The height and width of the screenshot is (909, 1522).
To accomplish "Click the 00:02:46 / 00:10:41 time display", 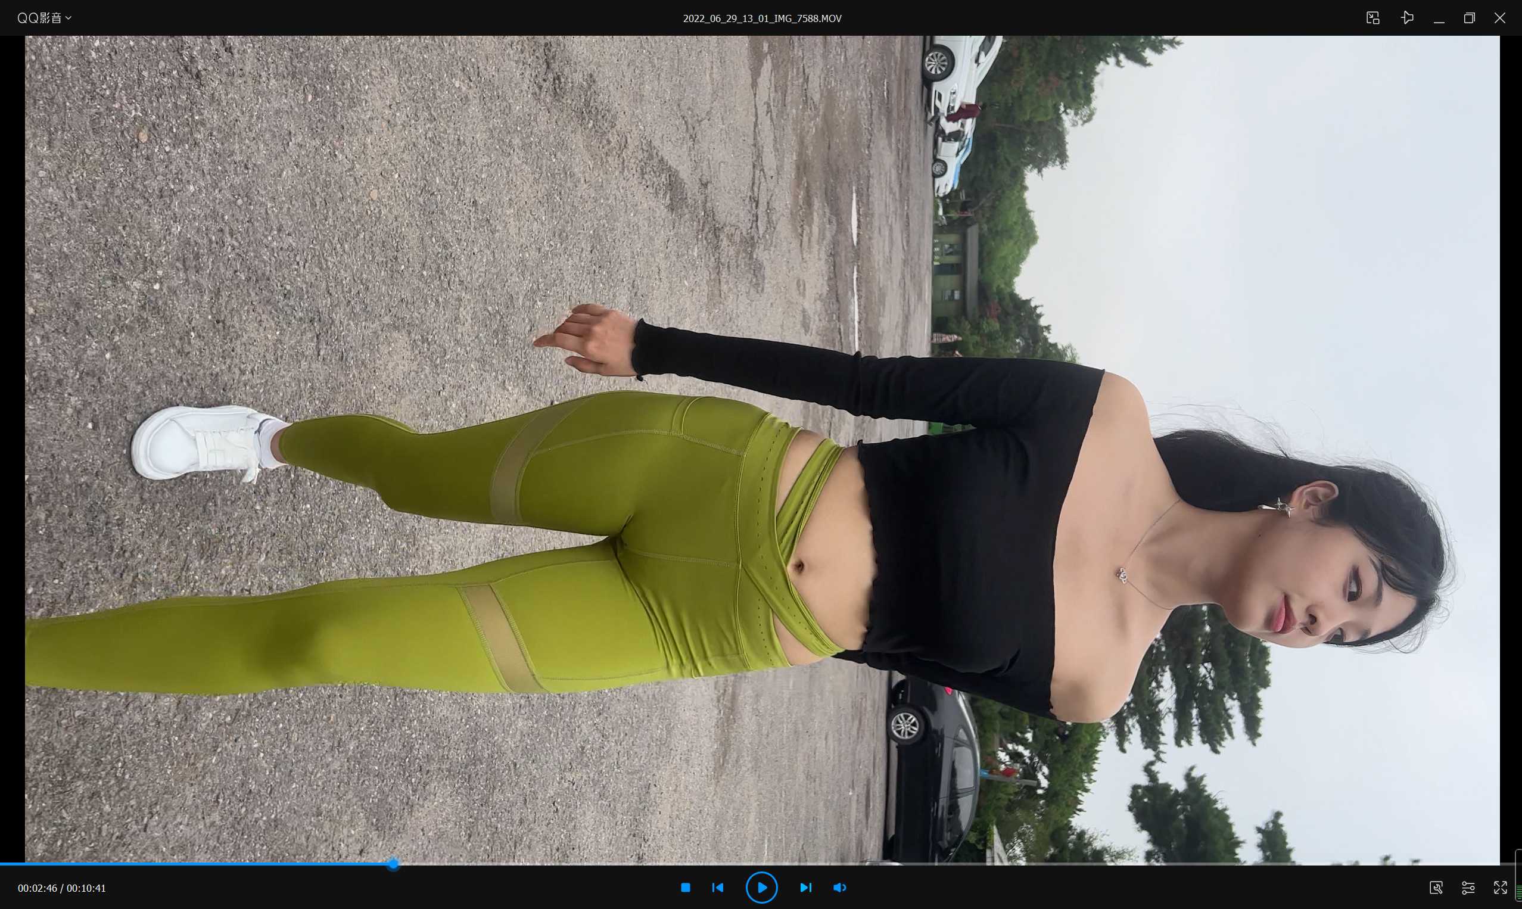I will (62, 888).
